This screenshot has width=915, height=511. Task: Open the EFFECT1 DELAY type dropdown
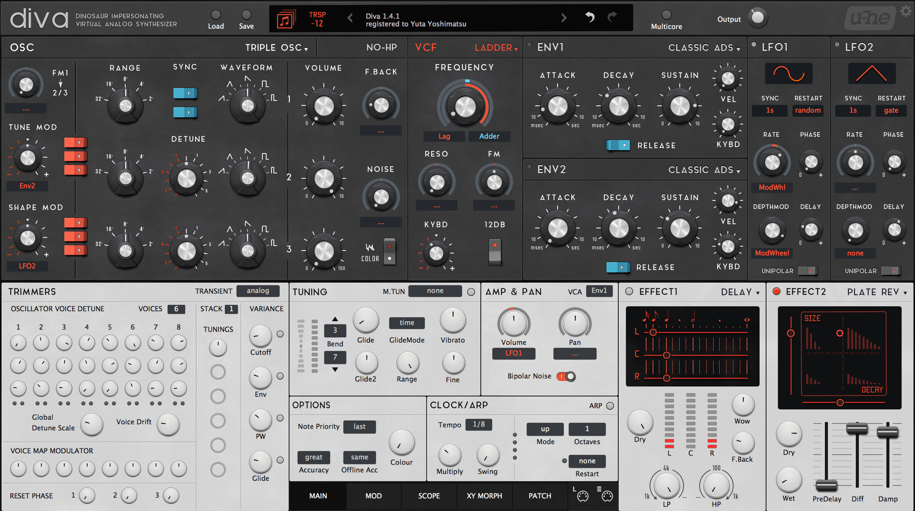click(740, 292)
